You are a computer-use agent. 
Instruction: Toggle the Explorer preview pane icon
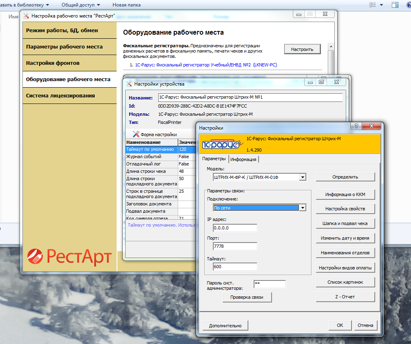395,5
